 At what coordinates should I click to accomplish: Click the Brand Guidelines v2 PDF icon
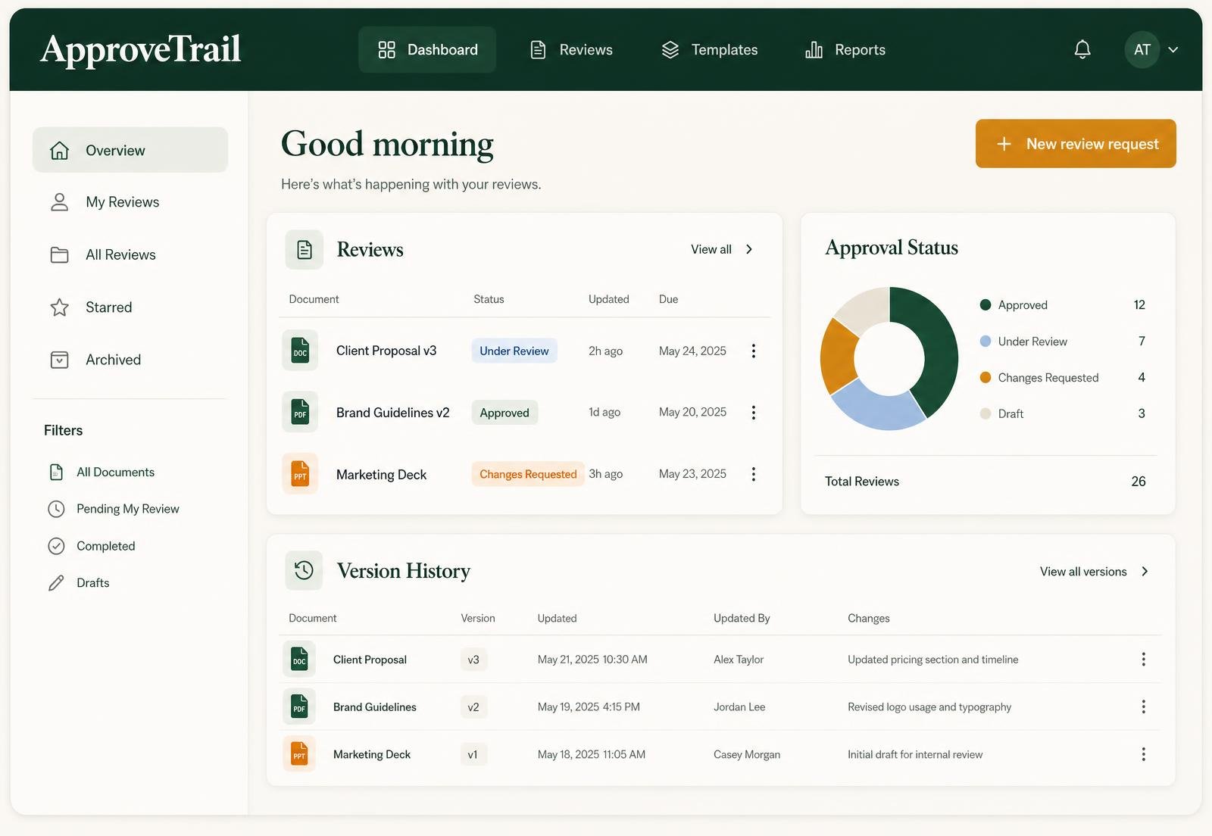(300, 413)
